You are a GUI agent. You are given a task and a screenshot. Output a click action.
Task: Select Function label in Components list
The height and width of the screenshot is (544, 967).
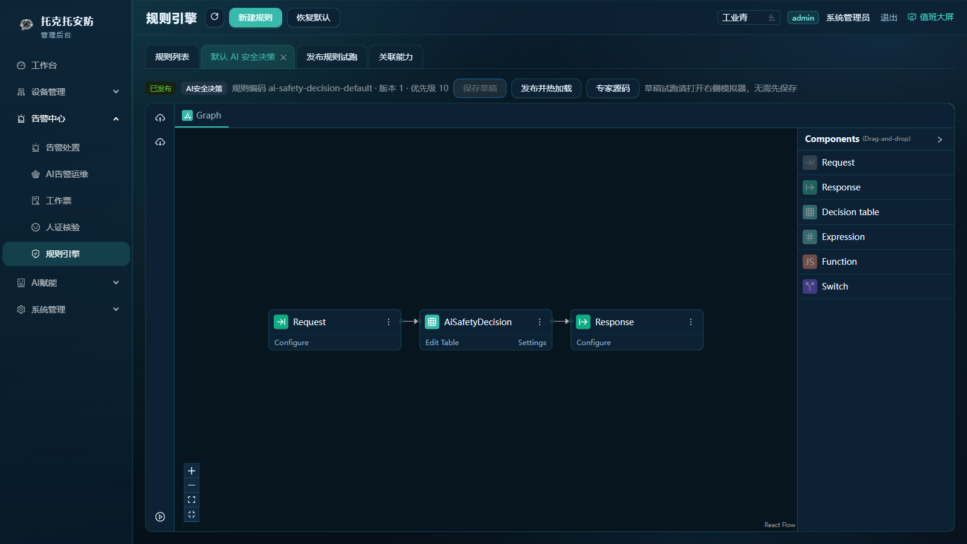[839, 262]
